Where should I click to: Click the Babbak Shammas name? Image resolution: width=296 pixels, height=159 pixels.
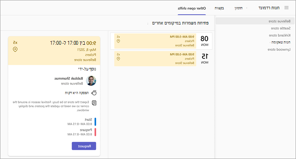pyautogui.click(x=69, y=78)
